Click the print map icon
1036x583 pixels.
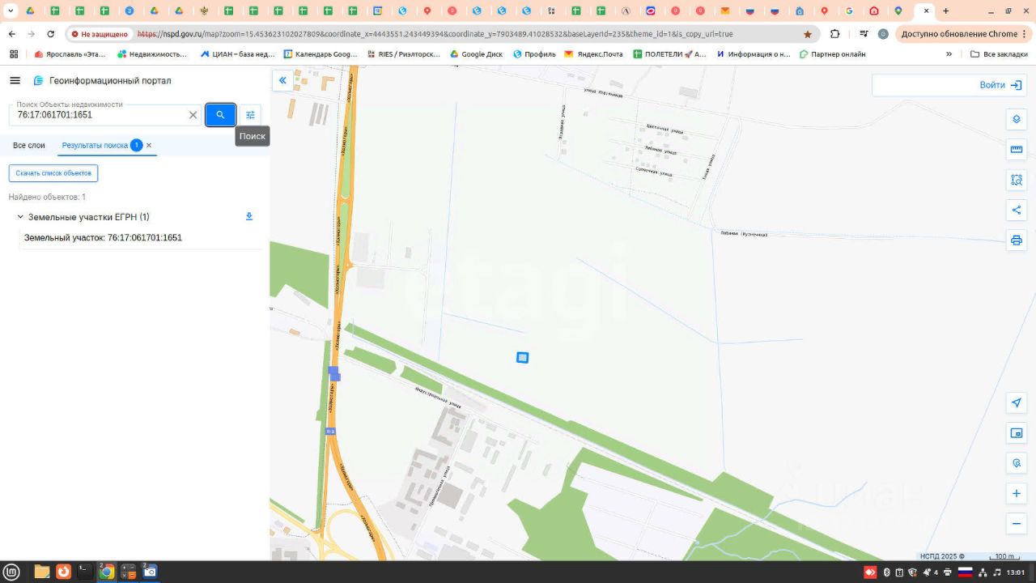pos(1017,240)
